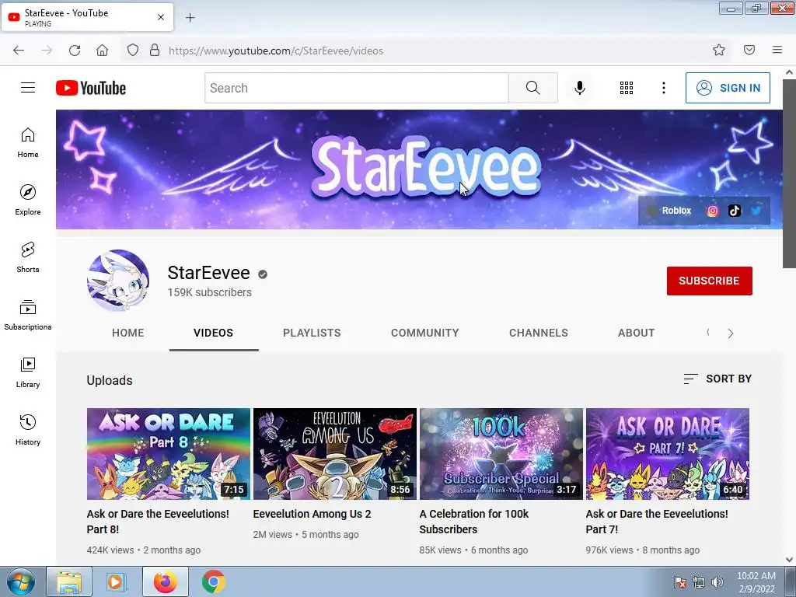The height and width of the screenshot is (597, 796).
Task: Click the browser address bar URL
Action: (x=276, y=51)
